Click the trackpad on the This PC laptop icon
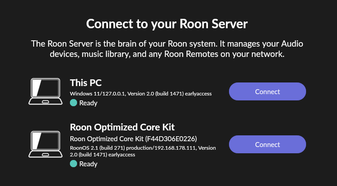The width and height of the screenshot is (337, 186). point(45,102)
